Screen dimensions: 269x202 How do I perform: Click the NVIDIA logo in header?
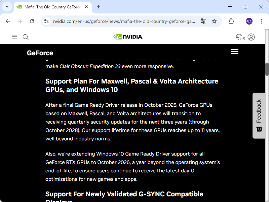[x=128, y=37]
